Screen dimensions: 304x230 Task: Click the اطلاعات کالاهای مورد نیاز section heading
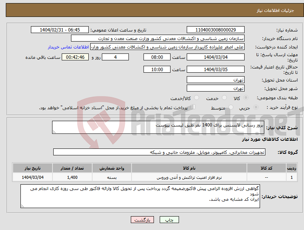270,139
